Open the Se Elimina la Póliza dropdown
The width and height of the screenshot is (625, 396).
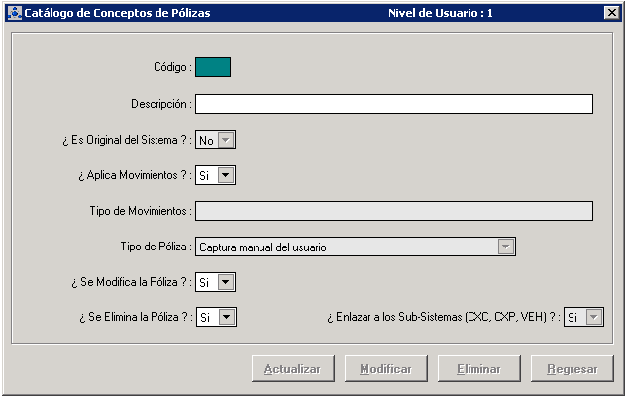226,317
